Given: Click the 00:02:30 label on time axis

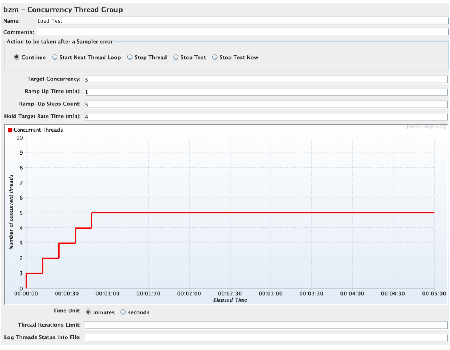Looking at the screenshot, I should [x=230, y=293].
